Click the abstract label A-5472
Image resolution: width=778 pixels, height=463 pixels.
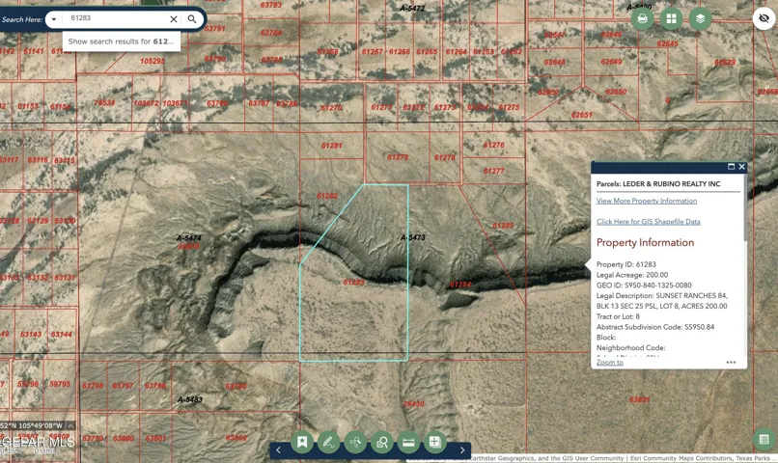coord(412,9)
